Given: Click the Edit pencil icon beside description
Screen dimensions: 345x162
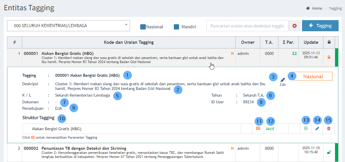Looking at the screenshot, I should pyautogui.click(x=282, y=80).
